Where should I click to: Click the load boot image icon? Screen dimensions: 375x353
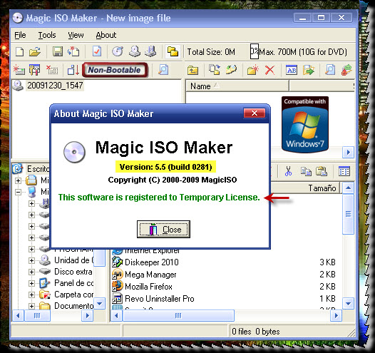[x=19, y=70]
